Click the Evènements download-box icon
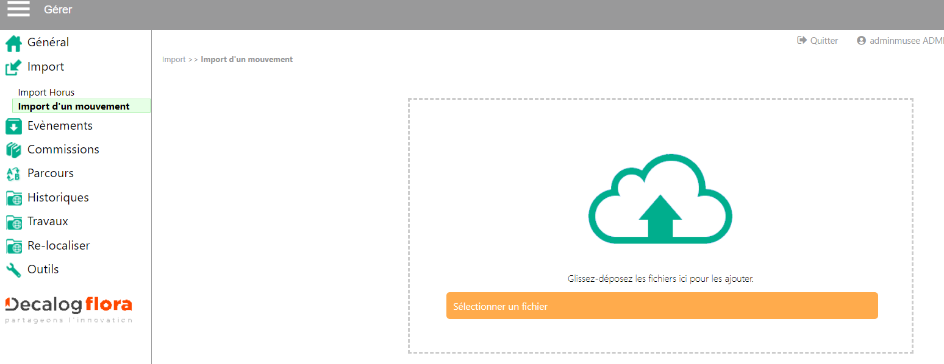Viewport: 944px width, 364px height. 13,126
